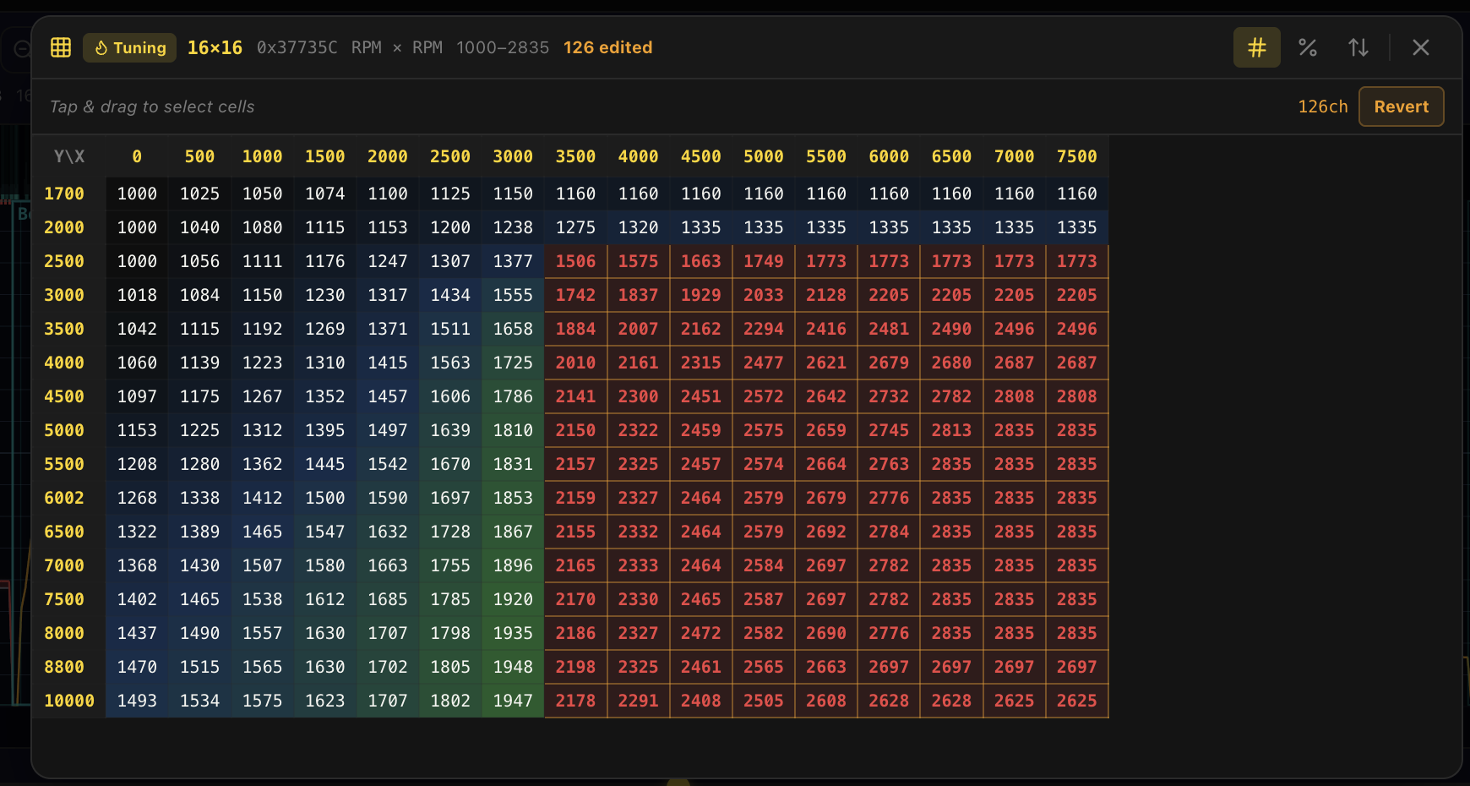The height and width of the screenshot is (786, 1470).
Task: Close the table editor panel
Action: (1421, 47)
